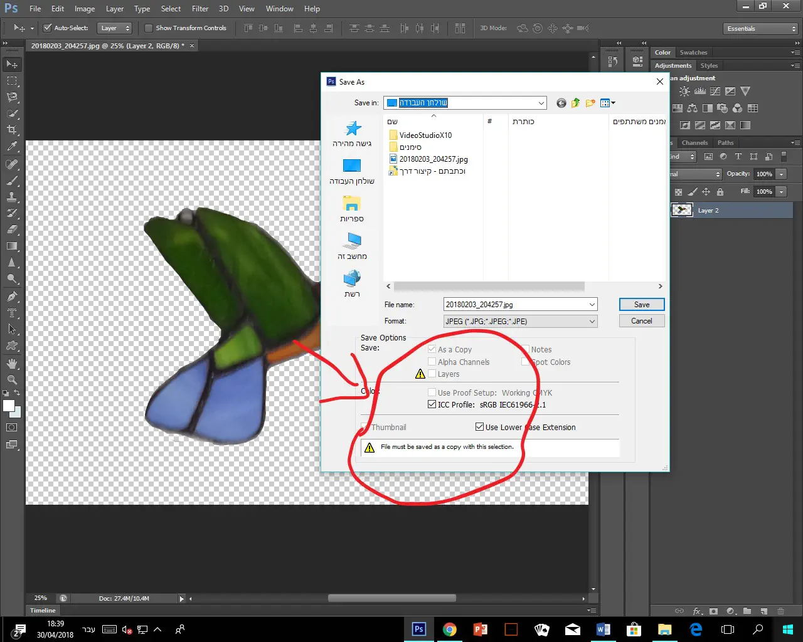Go up one folder level
Viewport: 803px width, 642px height.
[x=576, y=103]
